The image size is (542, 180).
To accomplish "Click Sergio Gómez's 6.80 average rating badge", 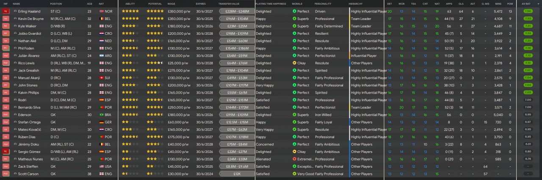I will click(528, 152).
